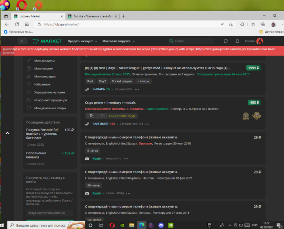The height and width of the screenshot is (229, 284).
Task: Click the Rocket League game tag
Action: 122,81
